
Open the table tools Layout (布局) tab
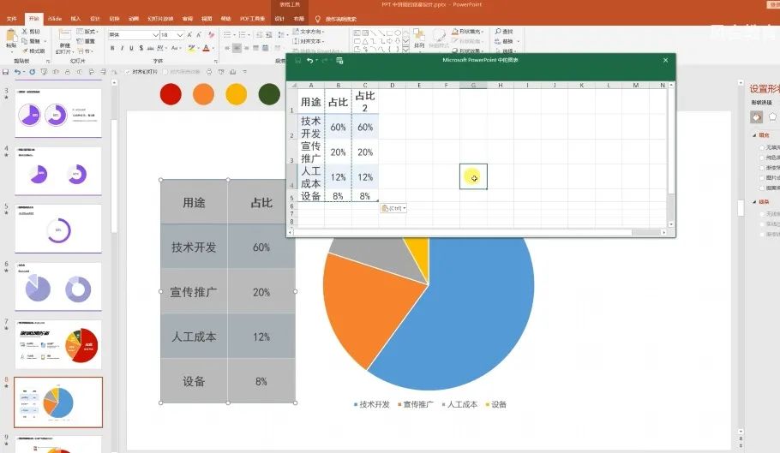tap(298, 19)
